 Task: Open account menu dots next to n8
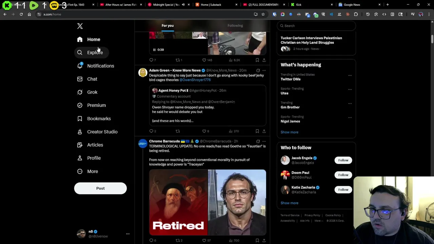[x=128, y=234]
